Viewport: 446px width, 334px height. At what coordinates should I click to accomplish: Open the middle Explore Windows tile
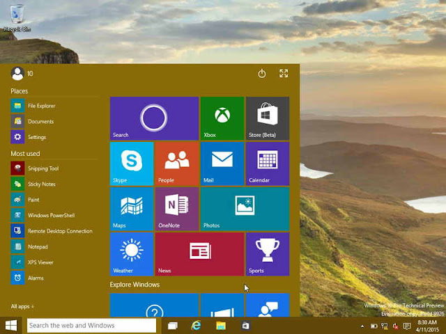pos(222,305)
